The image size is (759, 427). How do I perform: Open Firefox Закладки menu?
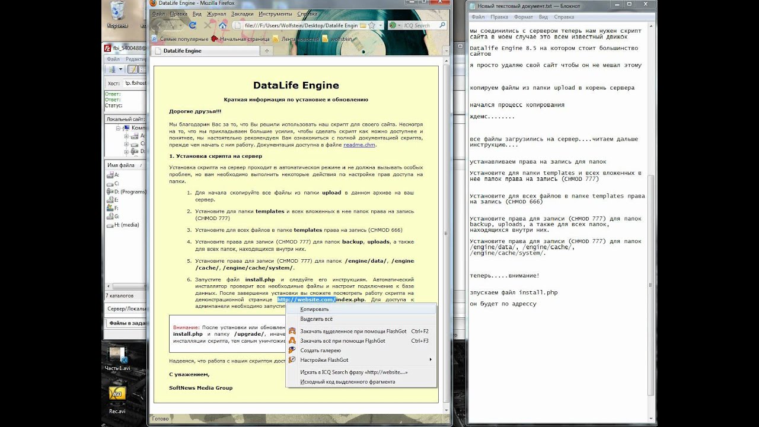tap(243, 14)
